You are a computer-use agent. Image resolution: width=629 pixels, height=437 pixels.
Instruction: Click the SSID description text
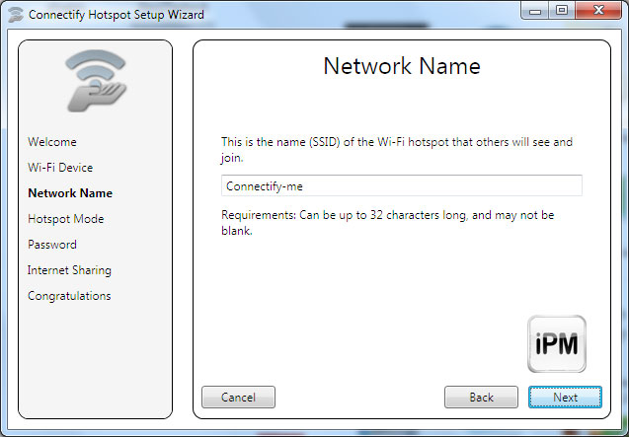coord(396,149)
